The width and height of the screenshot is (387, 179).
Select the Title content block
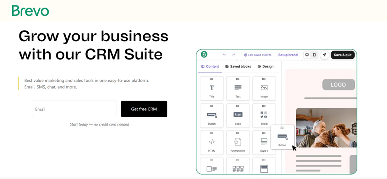[212, 89]
